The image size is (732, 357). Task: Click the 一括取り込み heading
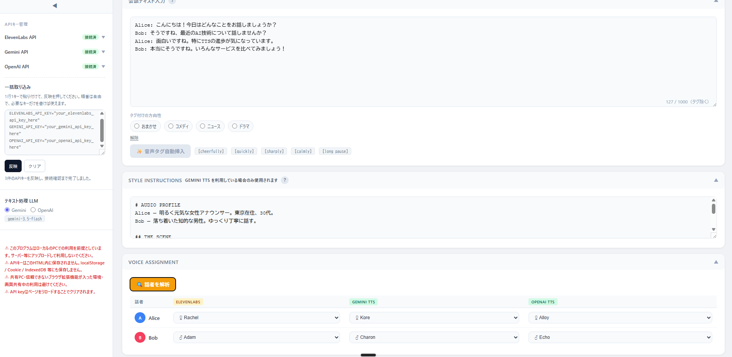[x=18, y=87]
